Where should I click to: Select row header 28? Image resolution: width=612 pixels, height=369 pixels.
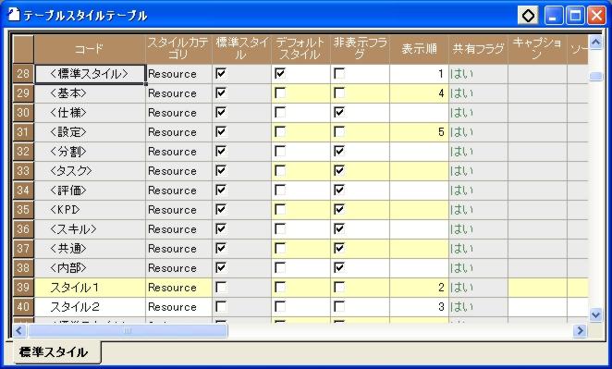tap(23, 74)
